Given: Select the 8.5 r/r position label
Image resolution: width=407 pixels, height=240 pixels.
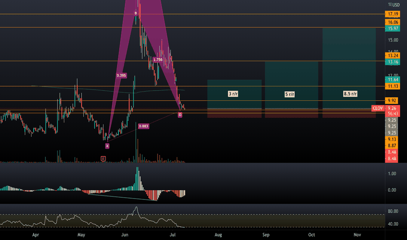Looking at the screenshot, I should point(350,94).
